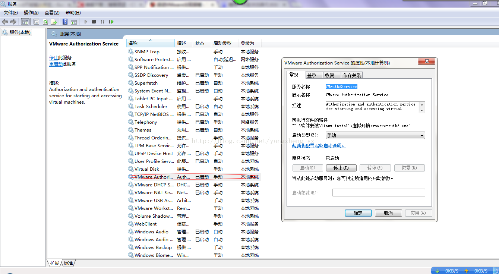Image resolution: width=499 pixels, height=274 pixels.
Task: Click the Export List toolbar icon
Action: pos(54,22)
